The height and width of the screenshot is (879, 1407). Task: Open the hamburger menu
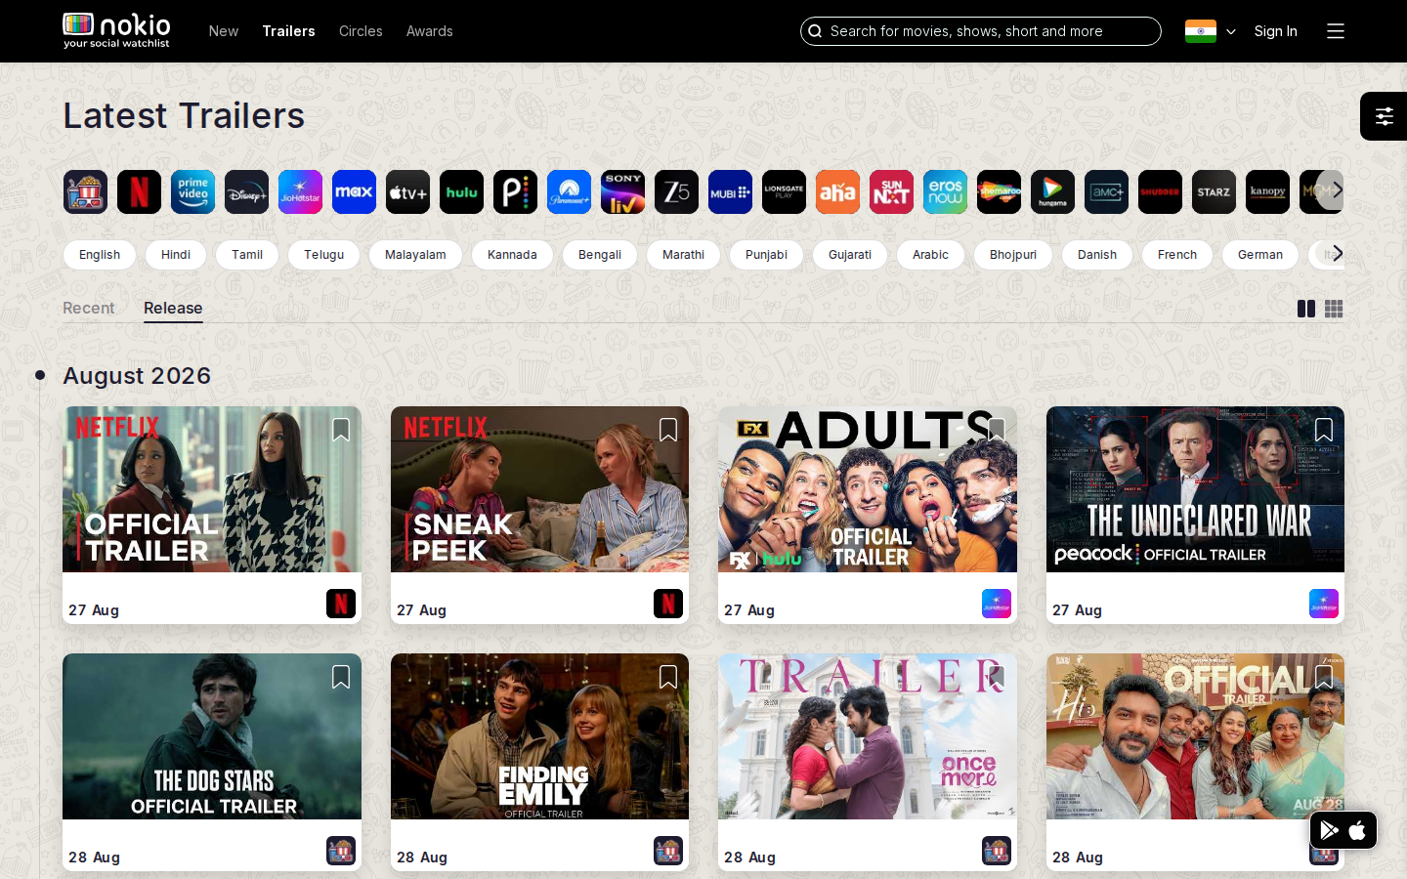[x=1336, y=31]
